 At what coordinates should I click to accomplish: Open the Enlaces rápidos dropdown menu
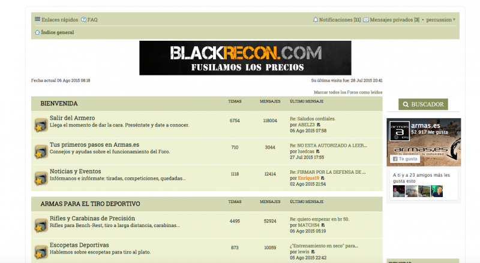tap(56, 20)
